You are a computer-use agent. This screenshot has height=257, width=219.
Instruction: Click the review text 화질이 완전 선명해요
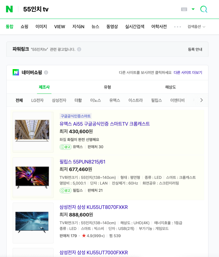[83, 139]
